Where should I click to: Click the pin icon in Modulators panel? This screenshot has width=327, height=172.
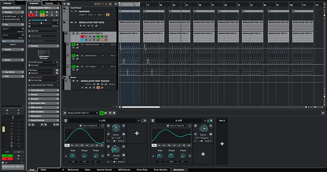pos(65,113)
